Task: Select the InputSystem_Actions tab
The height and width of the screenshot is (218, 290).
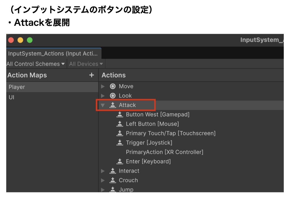Action: (53, 54)
